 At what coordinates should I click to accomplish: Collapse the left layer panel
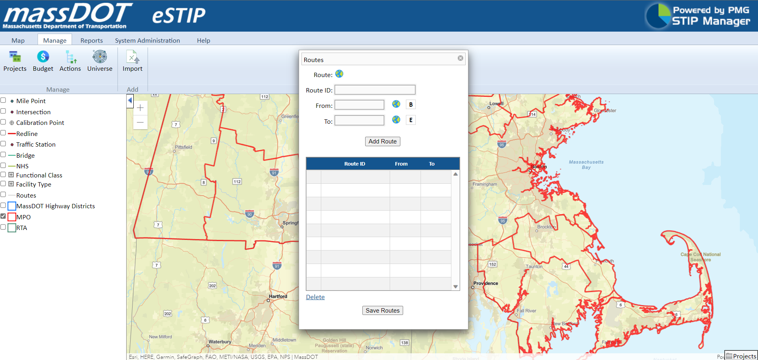[x=130, y=101]
